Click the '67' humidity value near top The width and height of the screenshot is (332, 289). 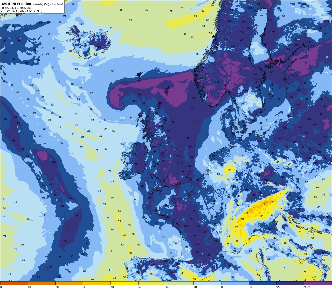point(171,11)
